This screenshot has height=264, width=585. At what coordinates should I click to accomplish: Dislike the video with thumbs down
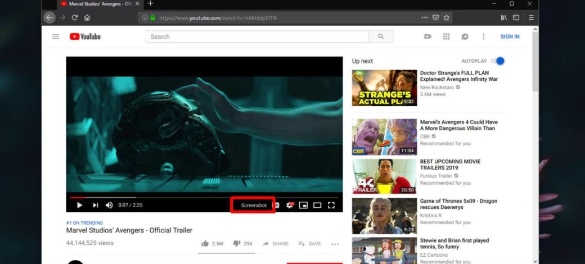pyautogui.click(x=237, y=243)
